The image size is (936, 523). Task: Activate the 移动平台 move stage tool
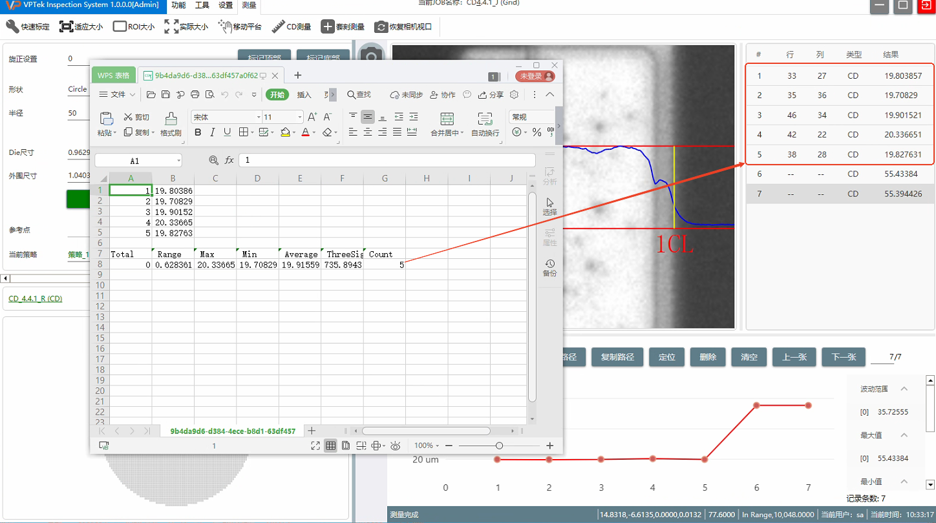(240, 26)
